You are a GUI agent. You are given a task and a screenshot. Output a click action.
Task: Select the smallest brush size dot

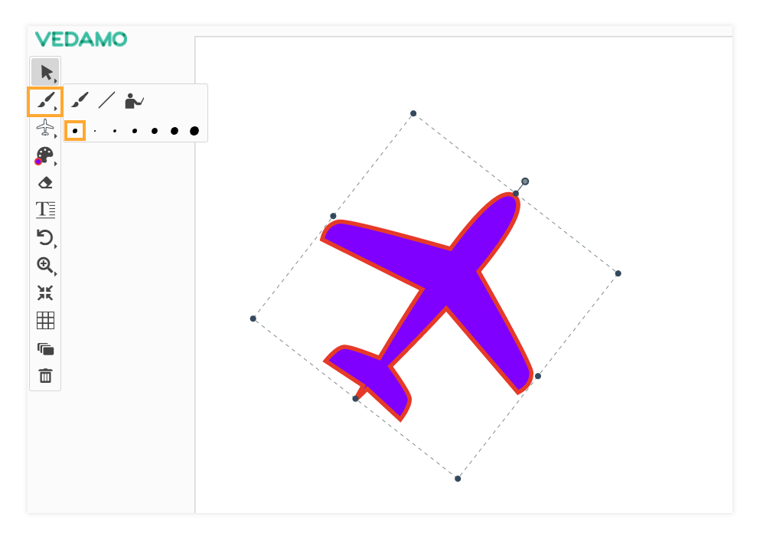point(95,131)
